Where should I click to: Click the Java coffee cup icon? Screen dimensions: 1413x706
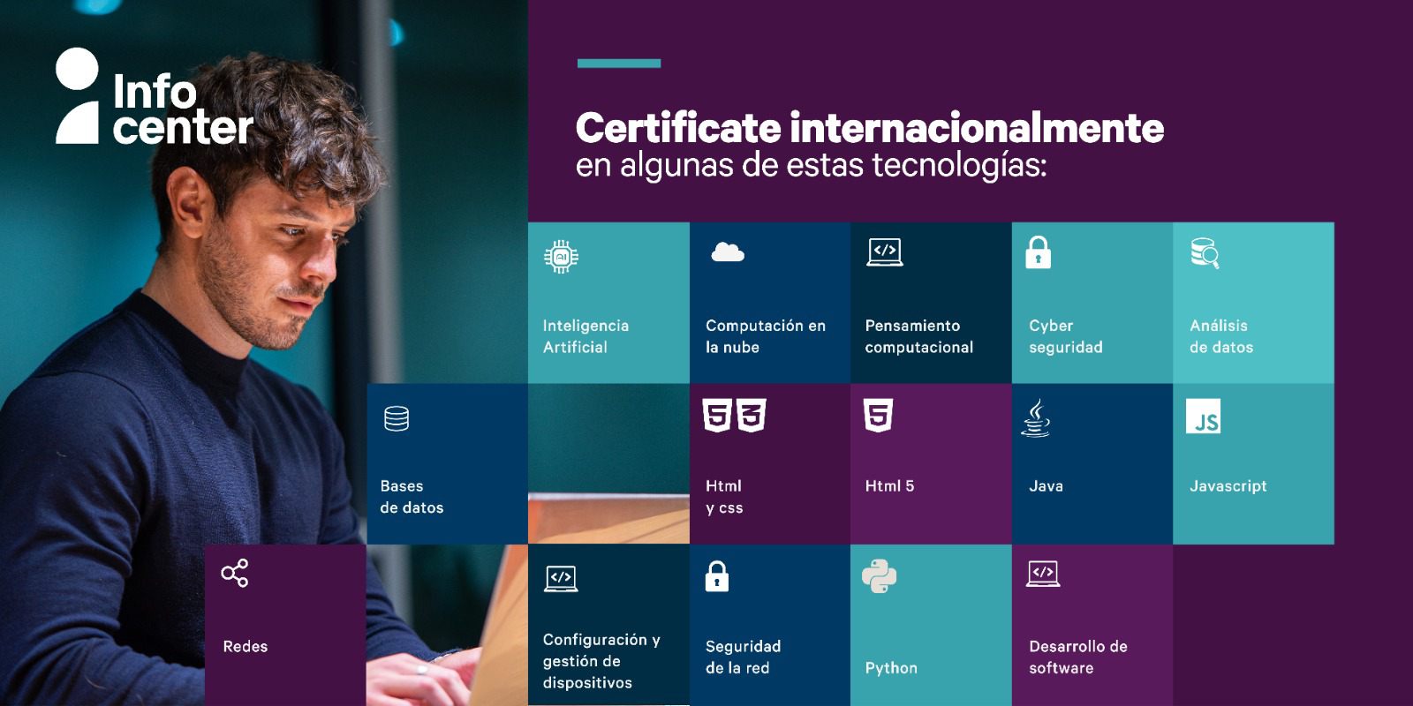click(1036, 417)
